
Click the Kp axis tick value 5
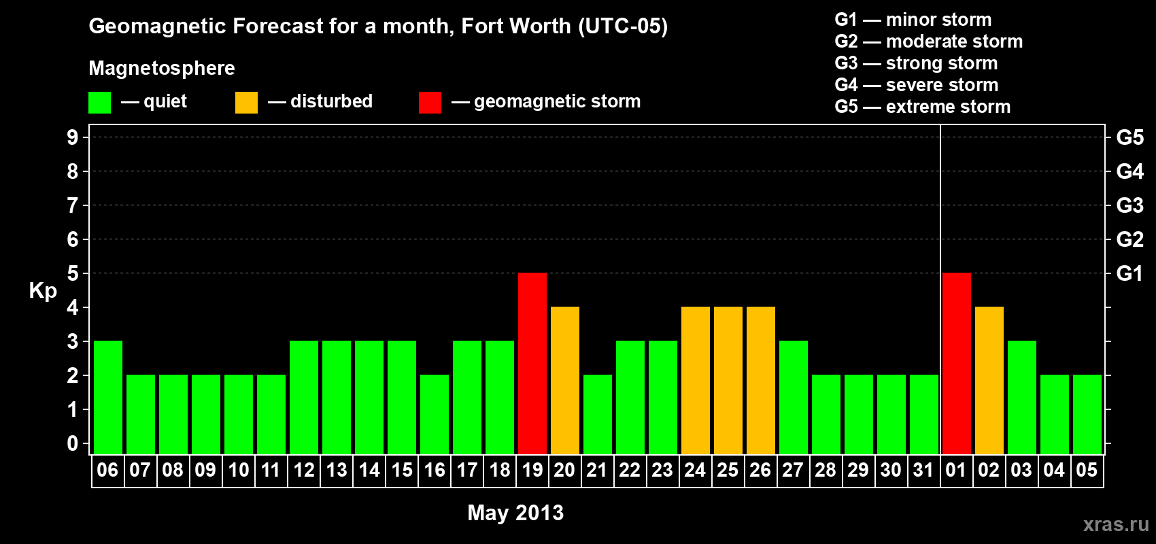click(72, 274)
